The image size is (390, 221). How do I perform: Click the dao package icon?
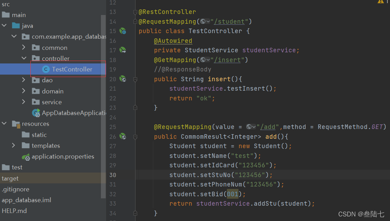point(36,80)
